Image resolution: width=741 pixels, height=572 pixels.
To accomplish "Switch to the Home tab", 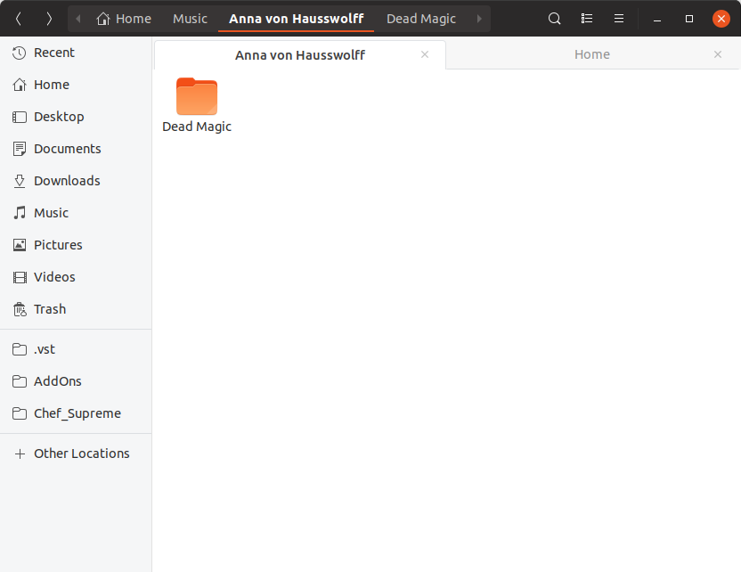I will click(592, 54).
